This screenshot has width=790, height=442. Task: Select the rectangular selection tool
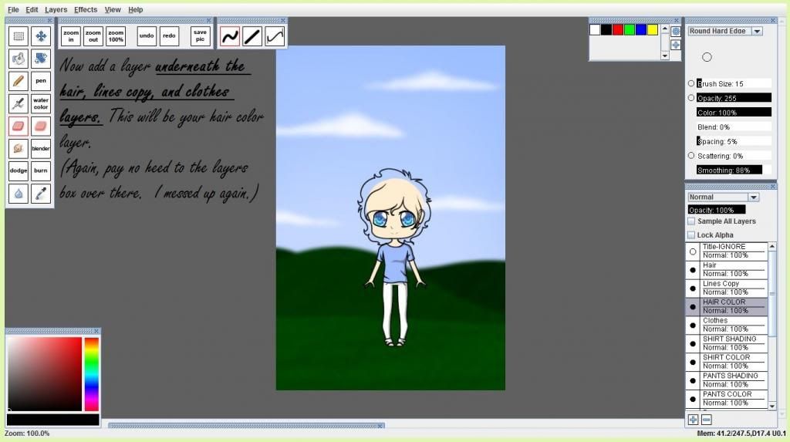tap(19, 35)
